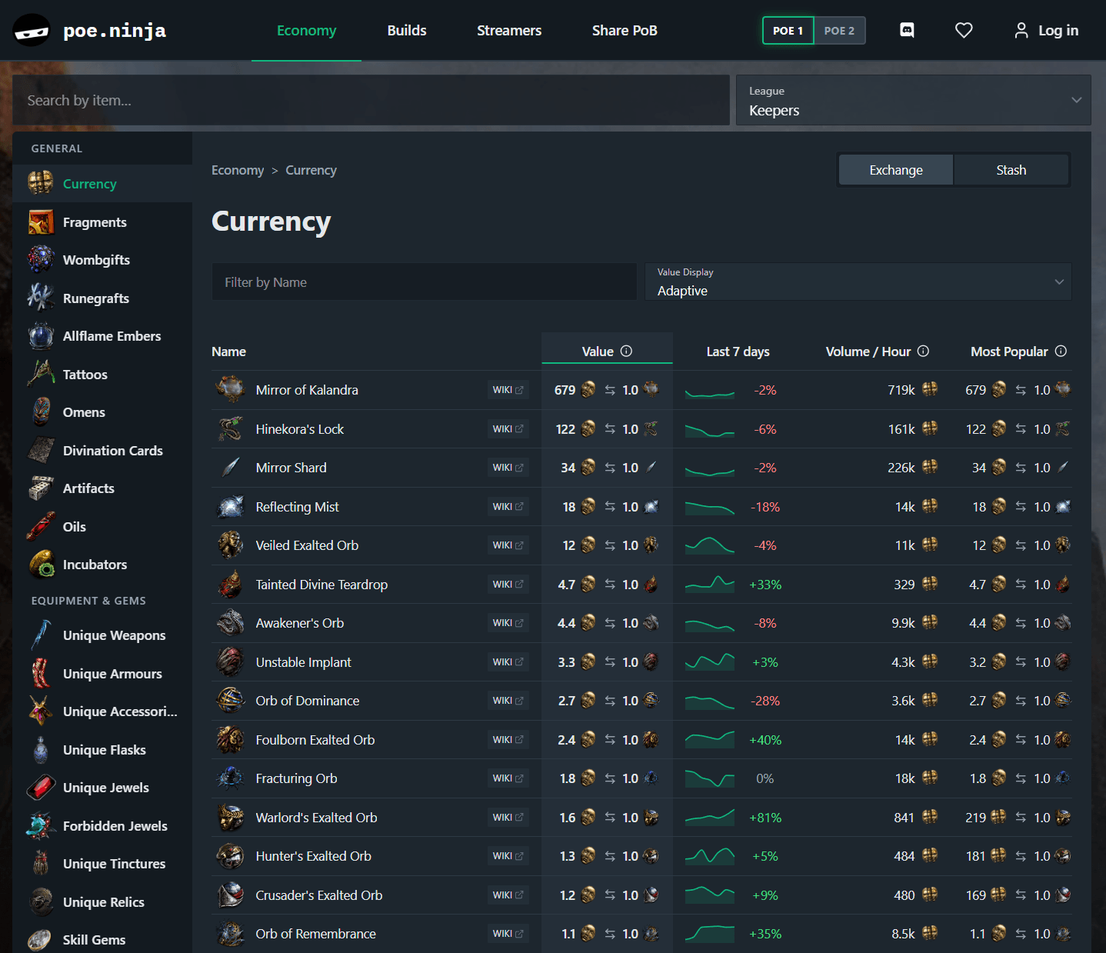Screen dimensions: 1106x953
Task: Click the info icon next to Volume / Hour
Action: point(923,351)
